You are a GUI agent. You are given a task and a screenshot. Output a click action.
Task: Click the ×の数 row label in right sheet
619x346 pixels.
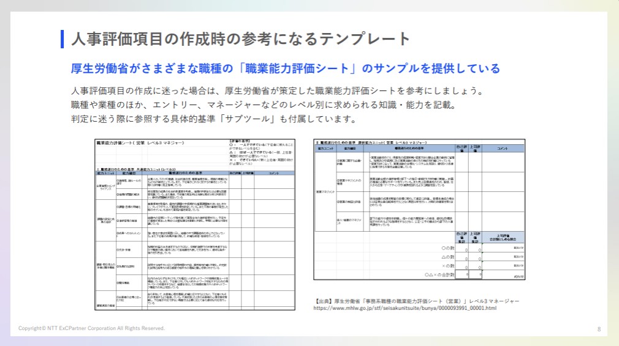click(x=447, y=266)
